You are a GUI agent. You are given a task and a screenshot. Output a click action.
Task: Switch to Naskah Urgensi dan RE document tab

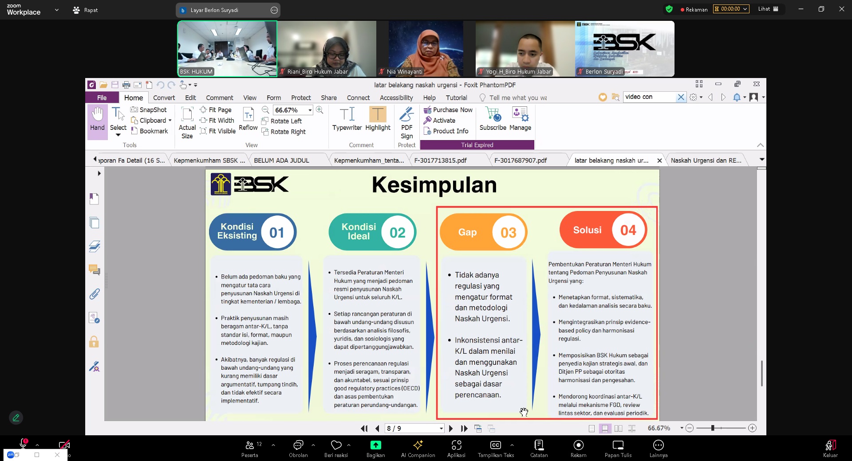706,160
